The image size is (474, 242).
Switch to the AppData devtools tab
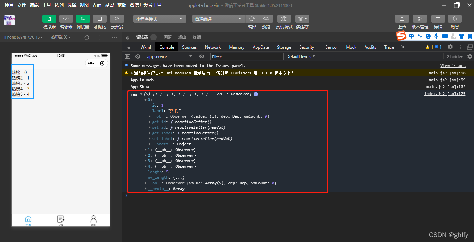(x=261, y=47)
